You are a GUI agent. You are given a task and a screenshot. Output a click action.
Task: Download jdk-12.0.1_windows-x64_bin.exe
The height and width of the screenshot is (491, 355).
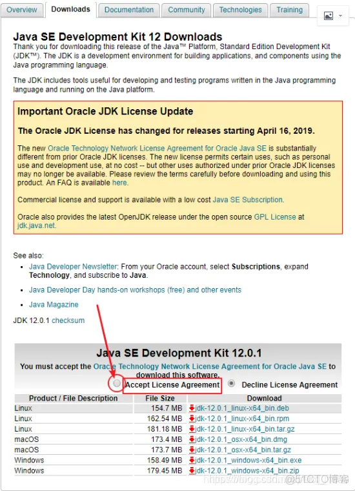249,460
